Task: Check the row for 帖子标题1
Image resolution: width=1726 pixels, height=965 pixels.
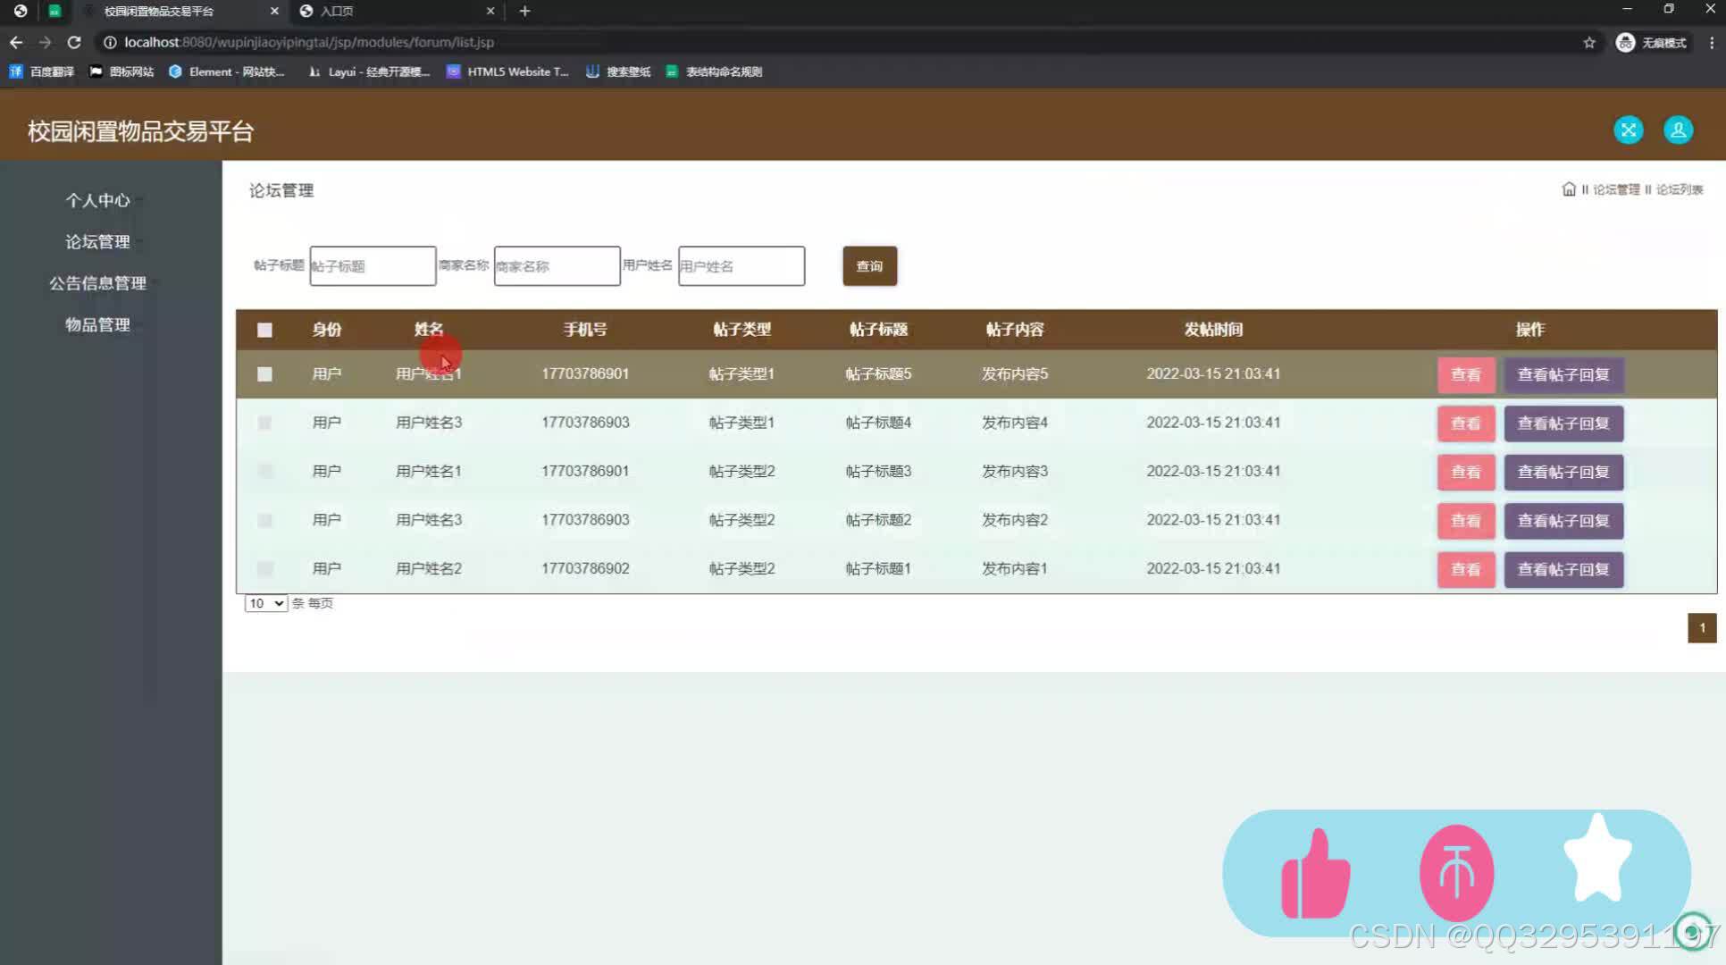Action: point(264,568)
